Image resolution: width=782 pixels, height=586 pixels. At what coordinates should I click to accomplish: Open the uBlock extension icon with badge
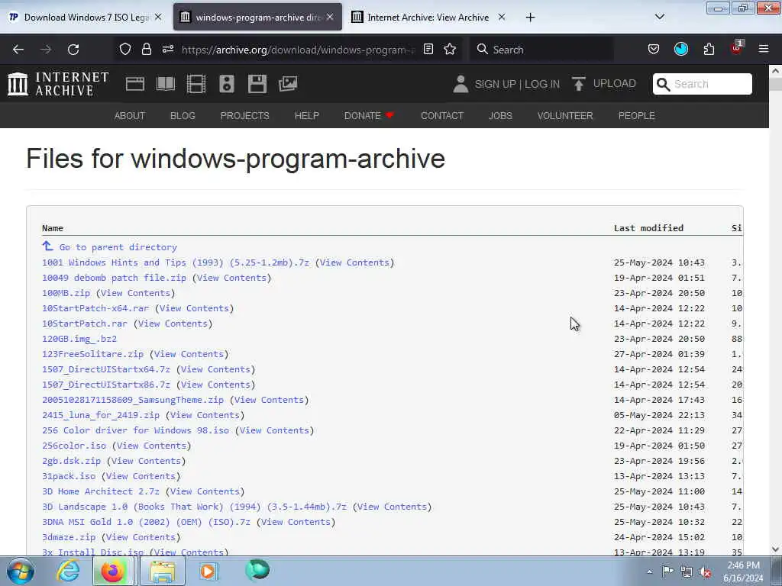tap(737, 48)
